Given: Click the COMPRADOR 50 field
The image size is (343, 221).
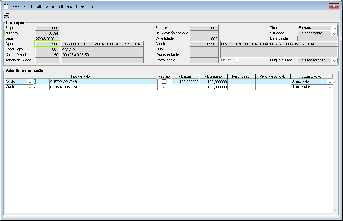Looking at the screenshot, I should 102,55.
